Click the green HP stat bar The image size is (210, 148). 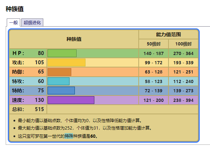(x=62, y=53)
